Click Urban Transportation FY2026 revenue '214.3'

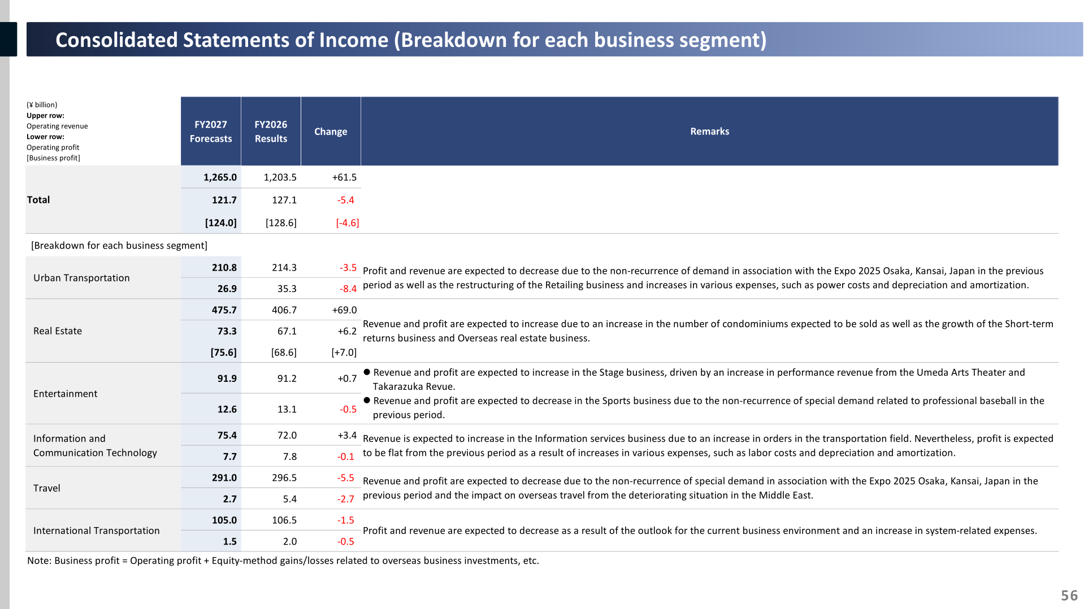click(x=284, y=268)
